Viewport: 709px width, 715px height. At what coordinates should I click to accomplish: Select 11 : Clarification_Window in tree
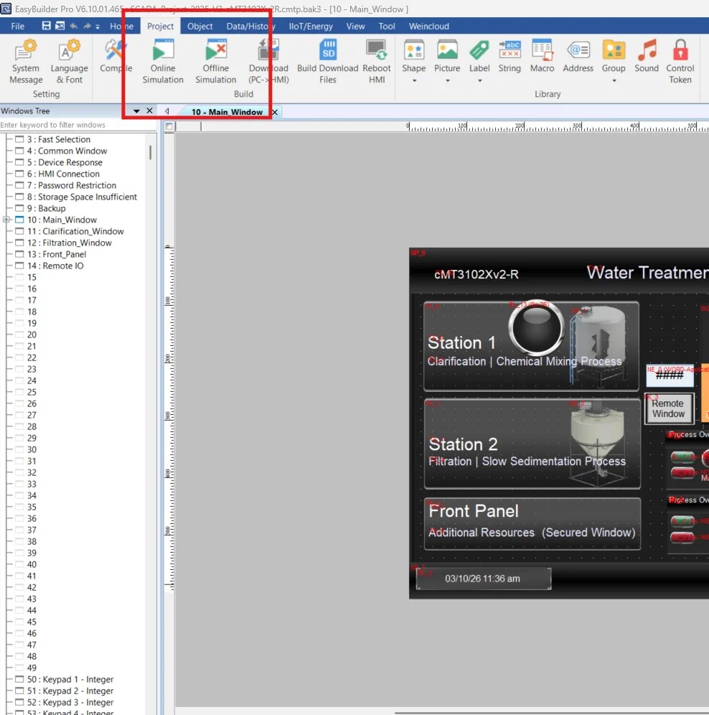coord(75,231)
